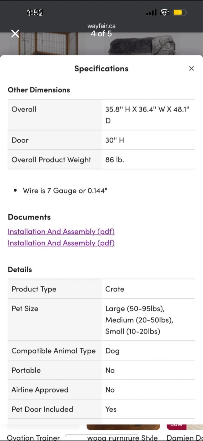203x441 pixels.
Task: Open the first Installation And Assembly pdf
Action: [61, 232]
